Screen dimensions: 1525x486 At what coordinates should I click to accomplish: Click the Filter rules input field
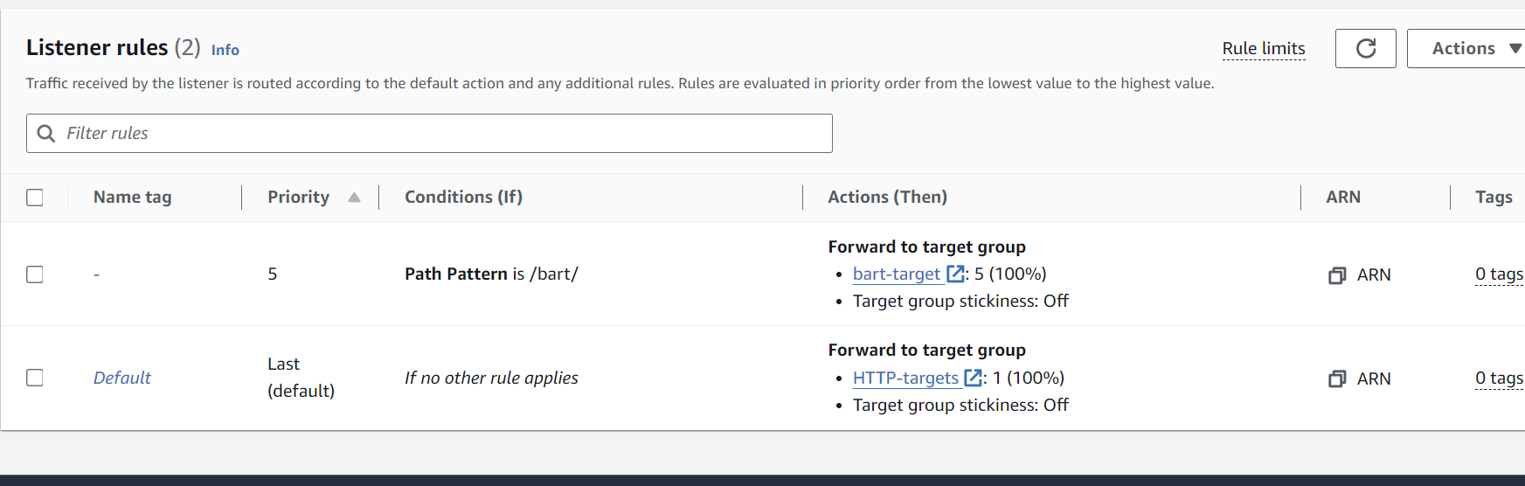point(437,133)
